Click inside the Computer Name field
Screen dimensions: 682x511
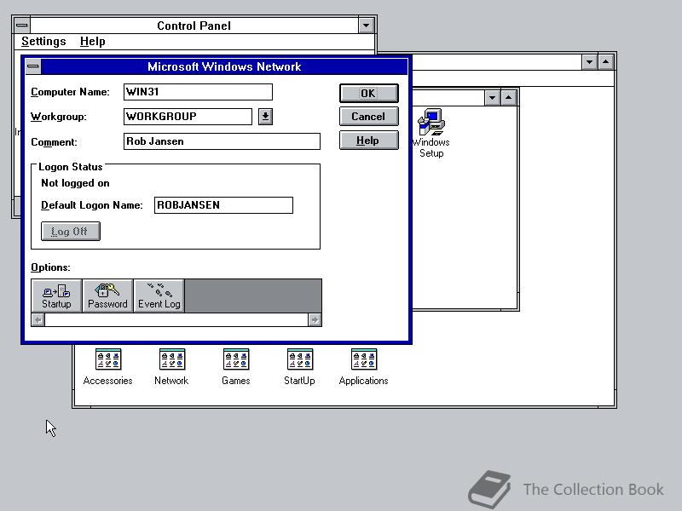[x=198, y=92]
